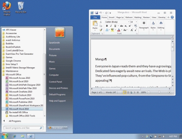The image size is (182, 139).
Task: Click All Programs back arrow
Action: tap(4, 121)
